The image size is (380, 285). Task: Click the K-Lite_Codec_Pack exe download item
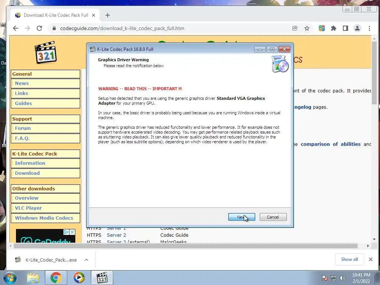click(x=46, y=260)
